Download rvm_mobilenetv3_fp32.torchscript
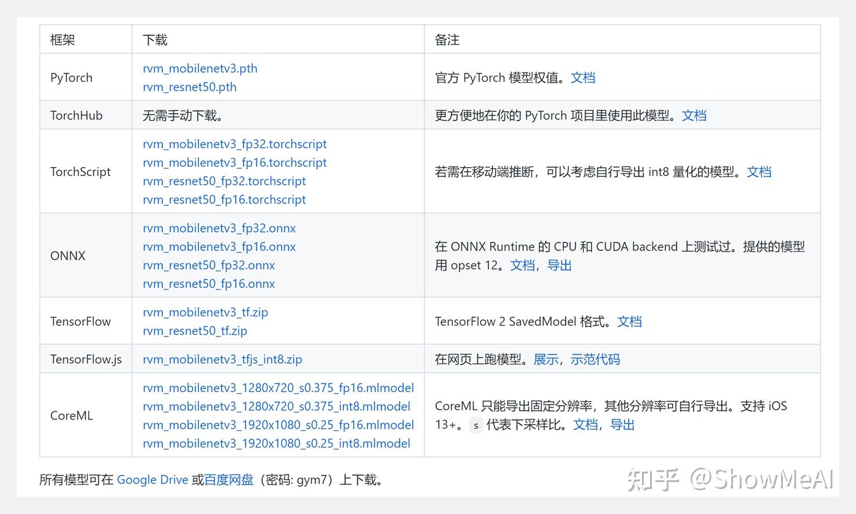The width and height of the screenshot is (856, 514). pos(234,144)
